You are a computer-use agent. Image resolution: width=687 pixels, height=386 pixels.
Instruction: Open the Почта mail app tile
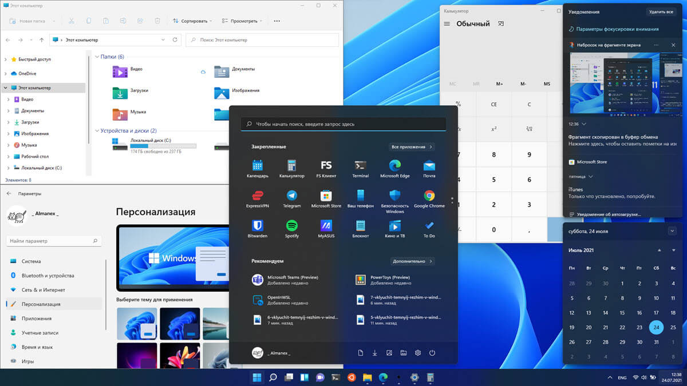coord(429,168)
